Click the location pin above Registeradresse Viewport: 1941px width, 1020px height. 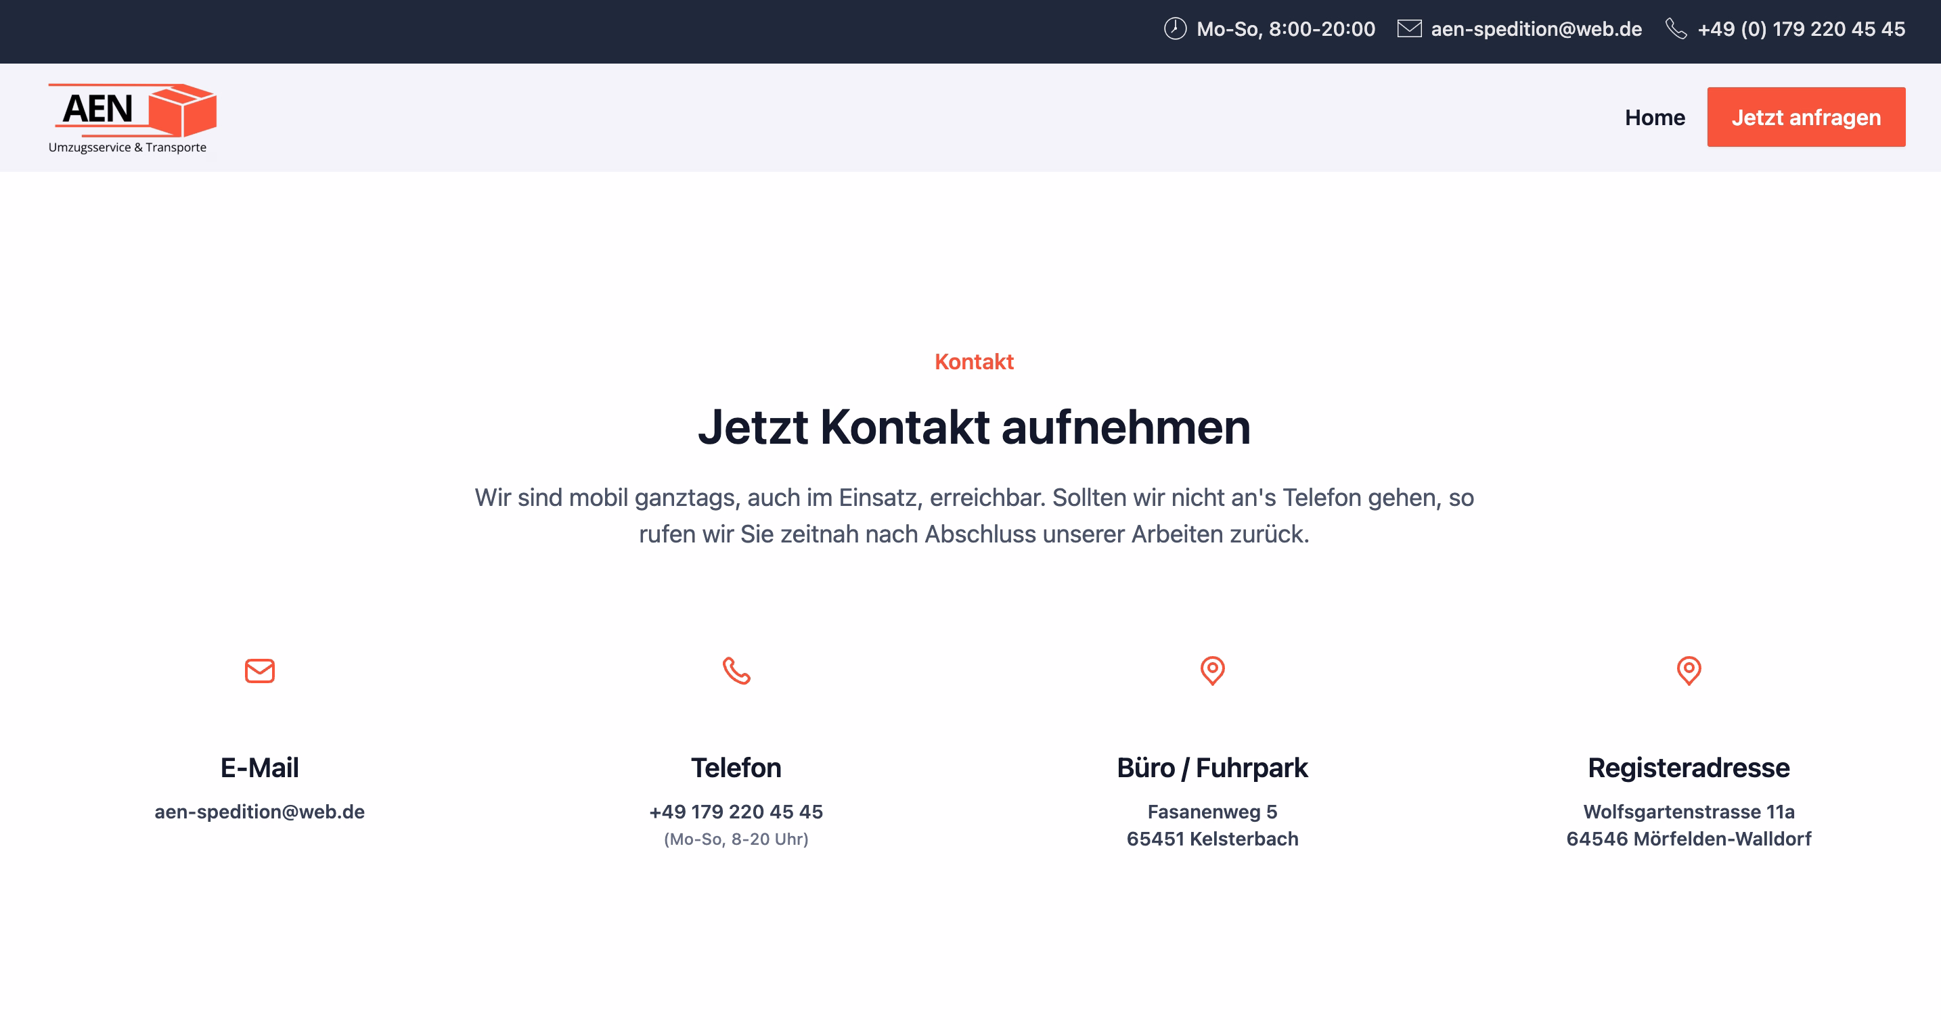[x=1689, y=670]
